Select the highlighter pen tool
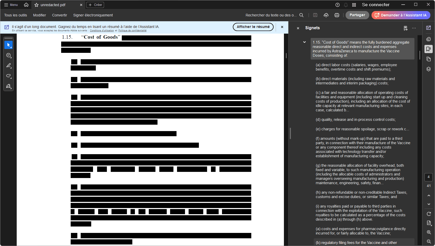Viewport: 435px width, 246px height. [x=8, y=66]
